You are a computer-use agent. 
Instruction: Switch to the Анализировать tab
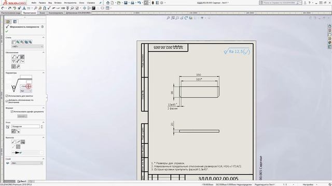pyautogui.click(x=56, y=13)
